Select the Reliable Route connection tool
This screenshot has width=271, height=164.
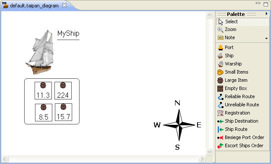pos(242,96)
